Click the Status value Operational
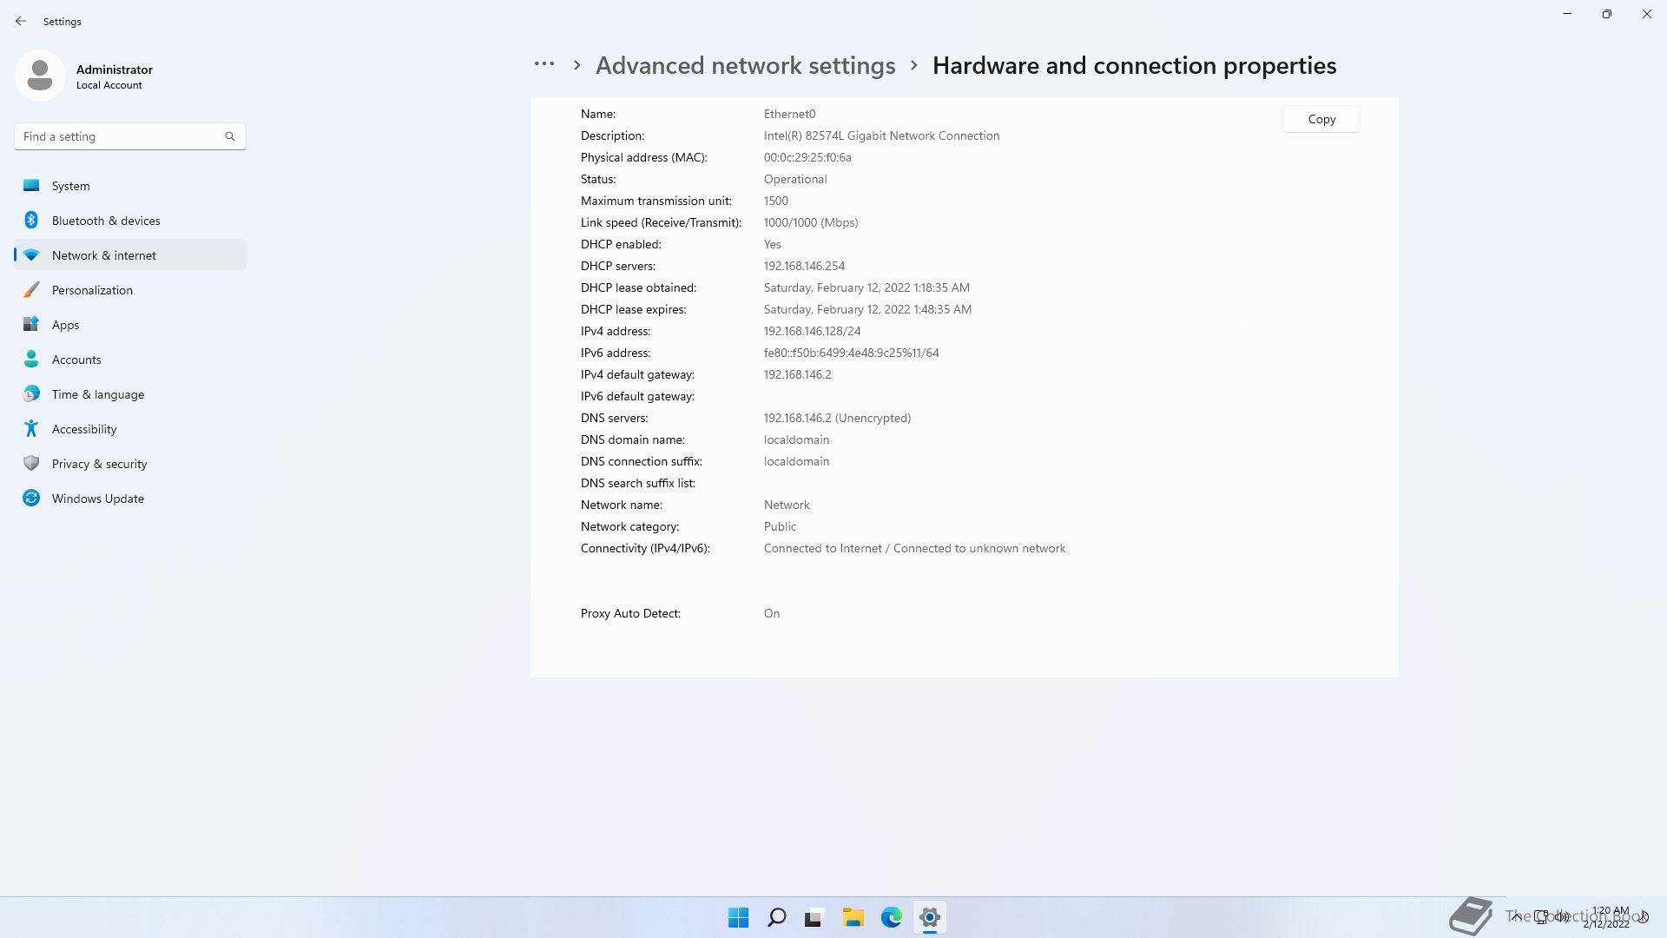Screen dimensions: 1667x938 coord(795,179)
